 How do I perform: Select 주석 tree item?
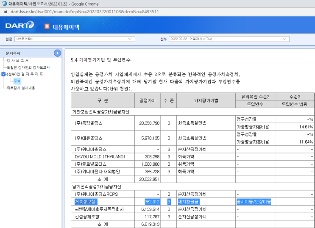[x=17, y=81]
